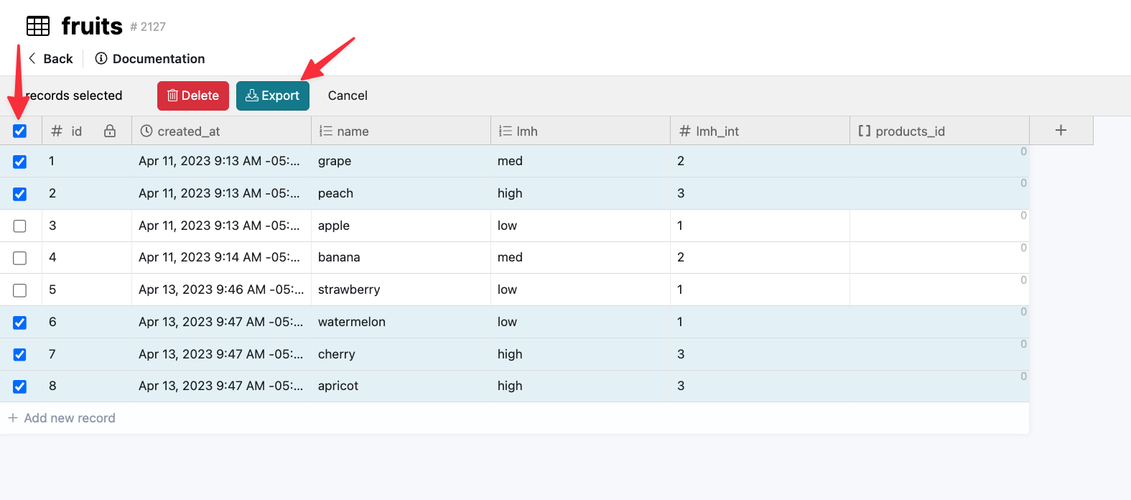Uncheck the checkbox for row 8 apricot
The image size is (1131, 500).
(x=19, y=386)
